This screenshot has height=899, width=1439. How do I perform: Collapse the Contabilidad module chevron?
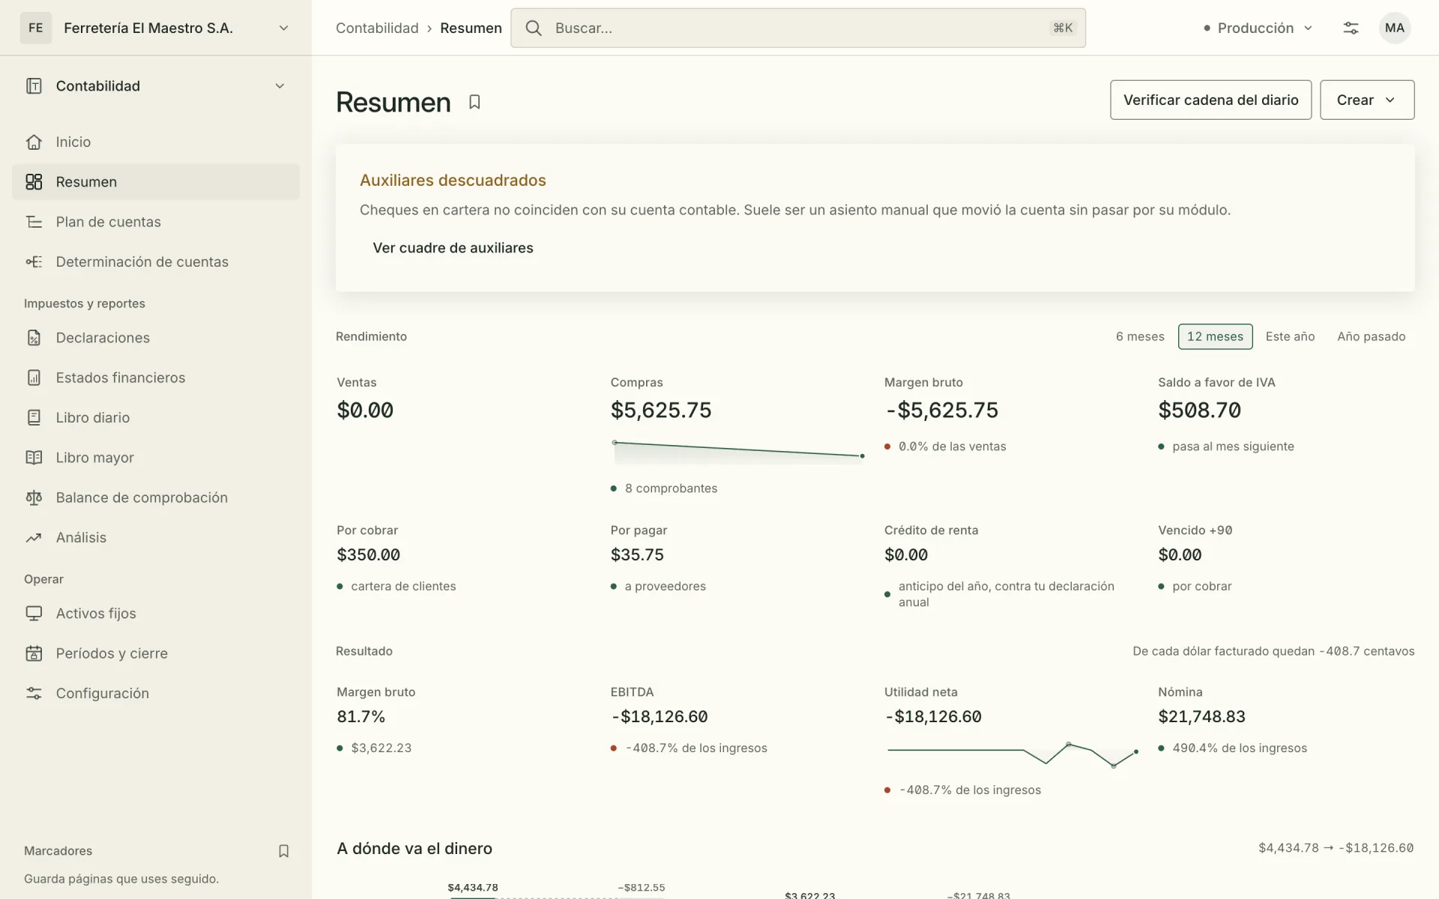click(x=280, y=86)
